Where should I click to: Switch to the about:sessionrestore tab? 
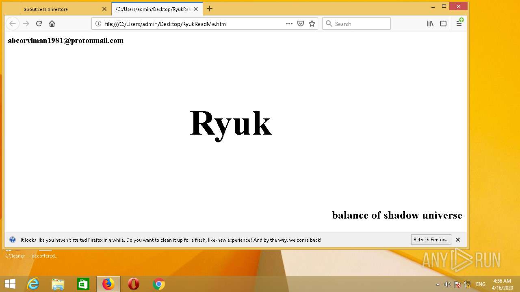pyautogui.click(x=65, y=9)
